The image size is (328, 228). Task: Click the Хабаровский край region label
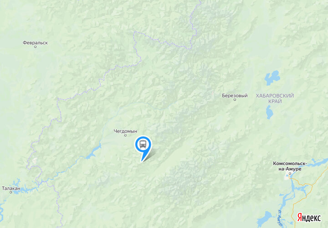pyautogui.click(x=275, y=98)
